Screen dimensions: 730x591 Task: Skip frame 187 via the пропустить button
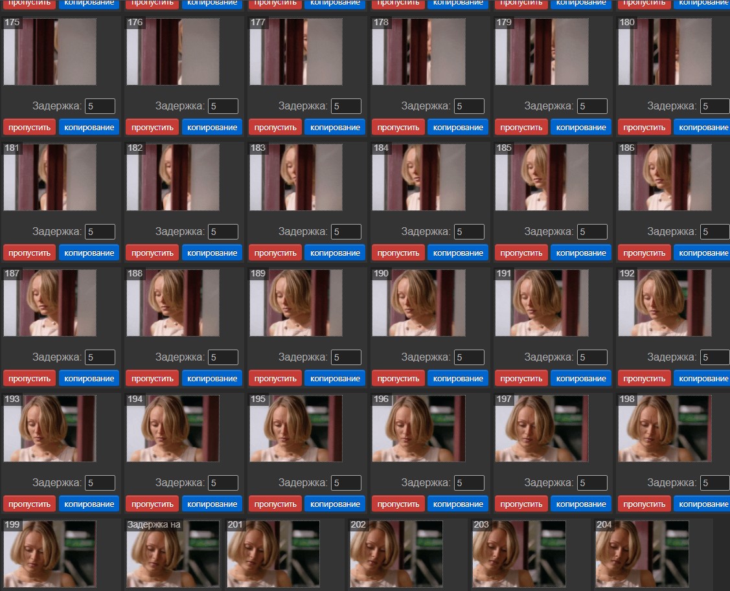pos(29,378)
